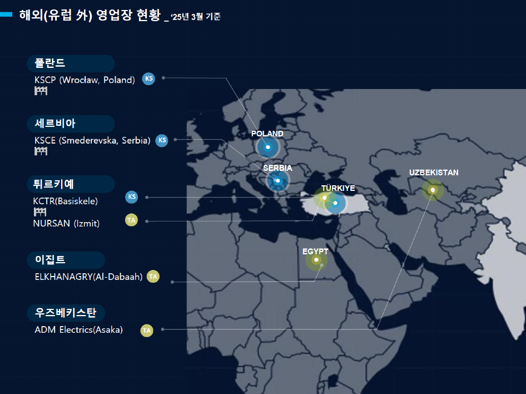The height and width of the screenshot is (394, 526).
Task: Click the KS badge next to KSCP Wrocław
Action: pyautogui.click(x=148, y=78)
